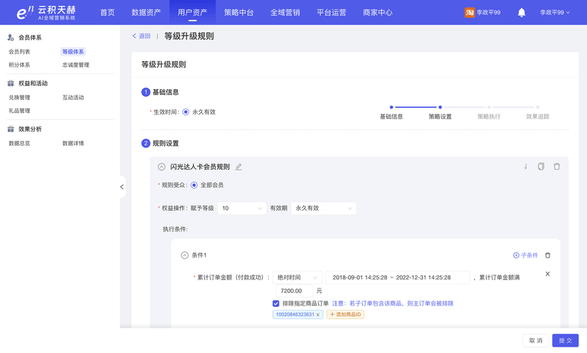Collapse the 条件1 section
The width and height of the screenshot is (587, 353).
coord(184,255)
